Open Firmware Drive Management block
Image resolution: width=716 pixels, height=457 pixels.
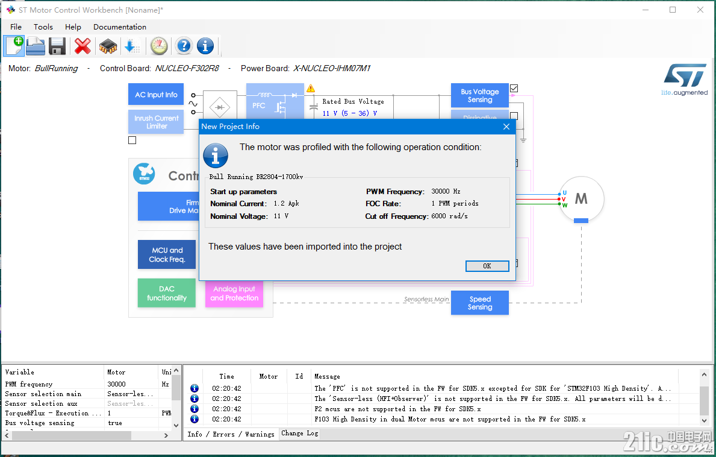tap(169, 206)
